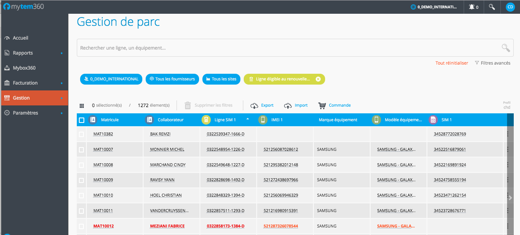Open collaborator MONNIER MICHEL link

[167, 150]
